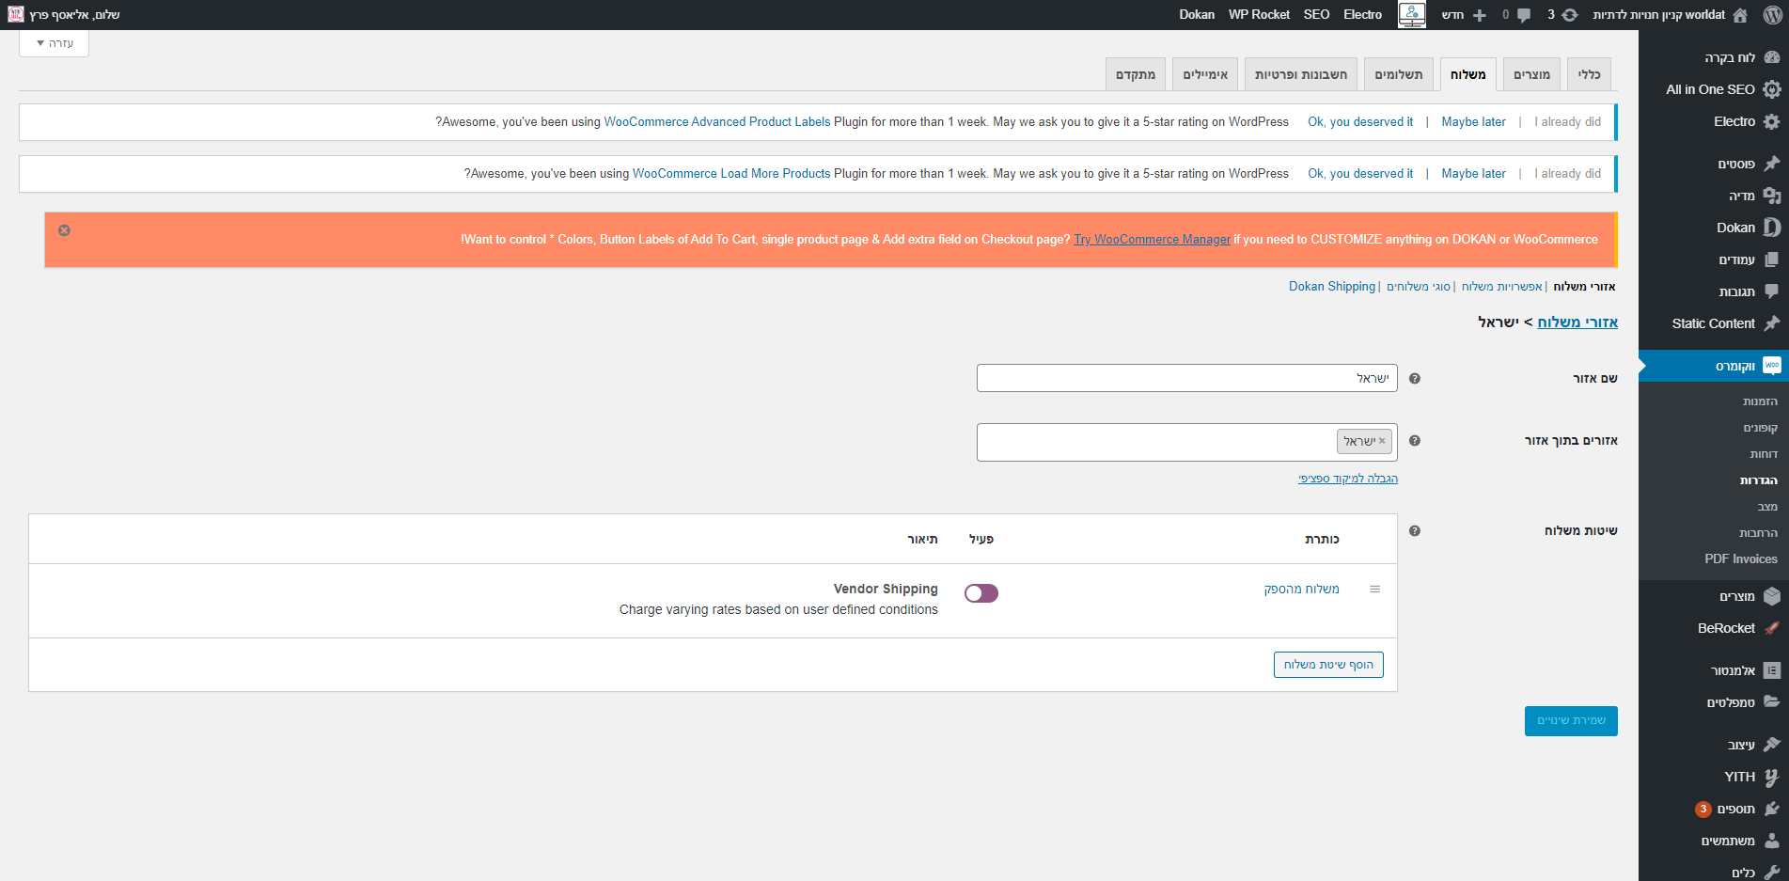Open the סוגי משלוחים sub-link

1419,287
